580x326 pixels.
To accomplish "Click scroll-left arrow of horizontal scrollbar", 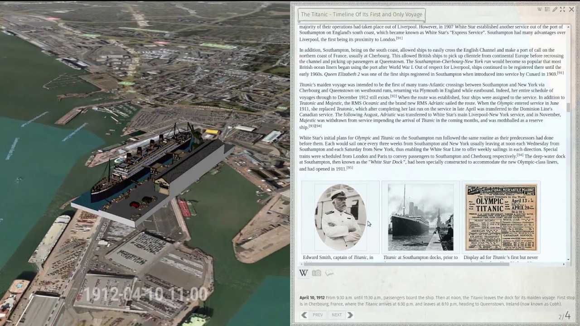I will 301,264.
